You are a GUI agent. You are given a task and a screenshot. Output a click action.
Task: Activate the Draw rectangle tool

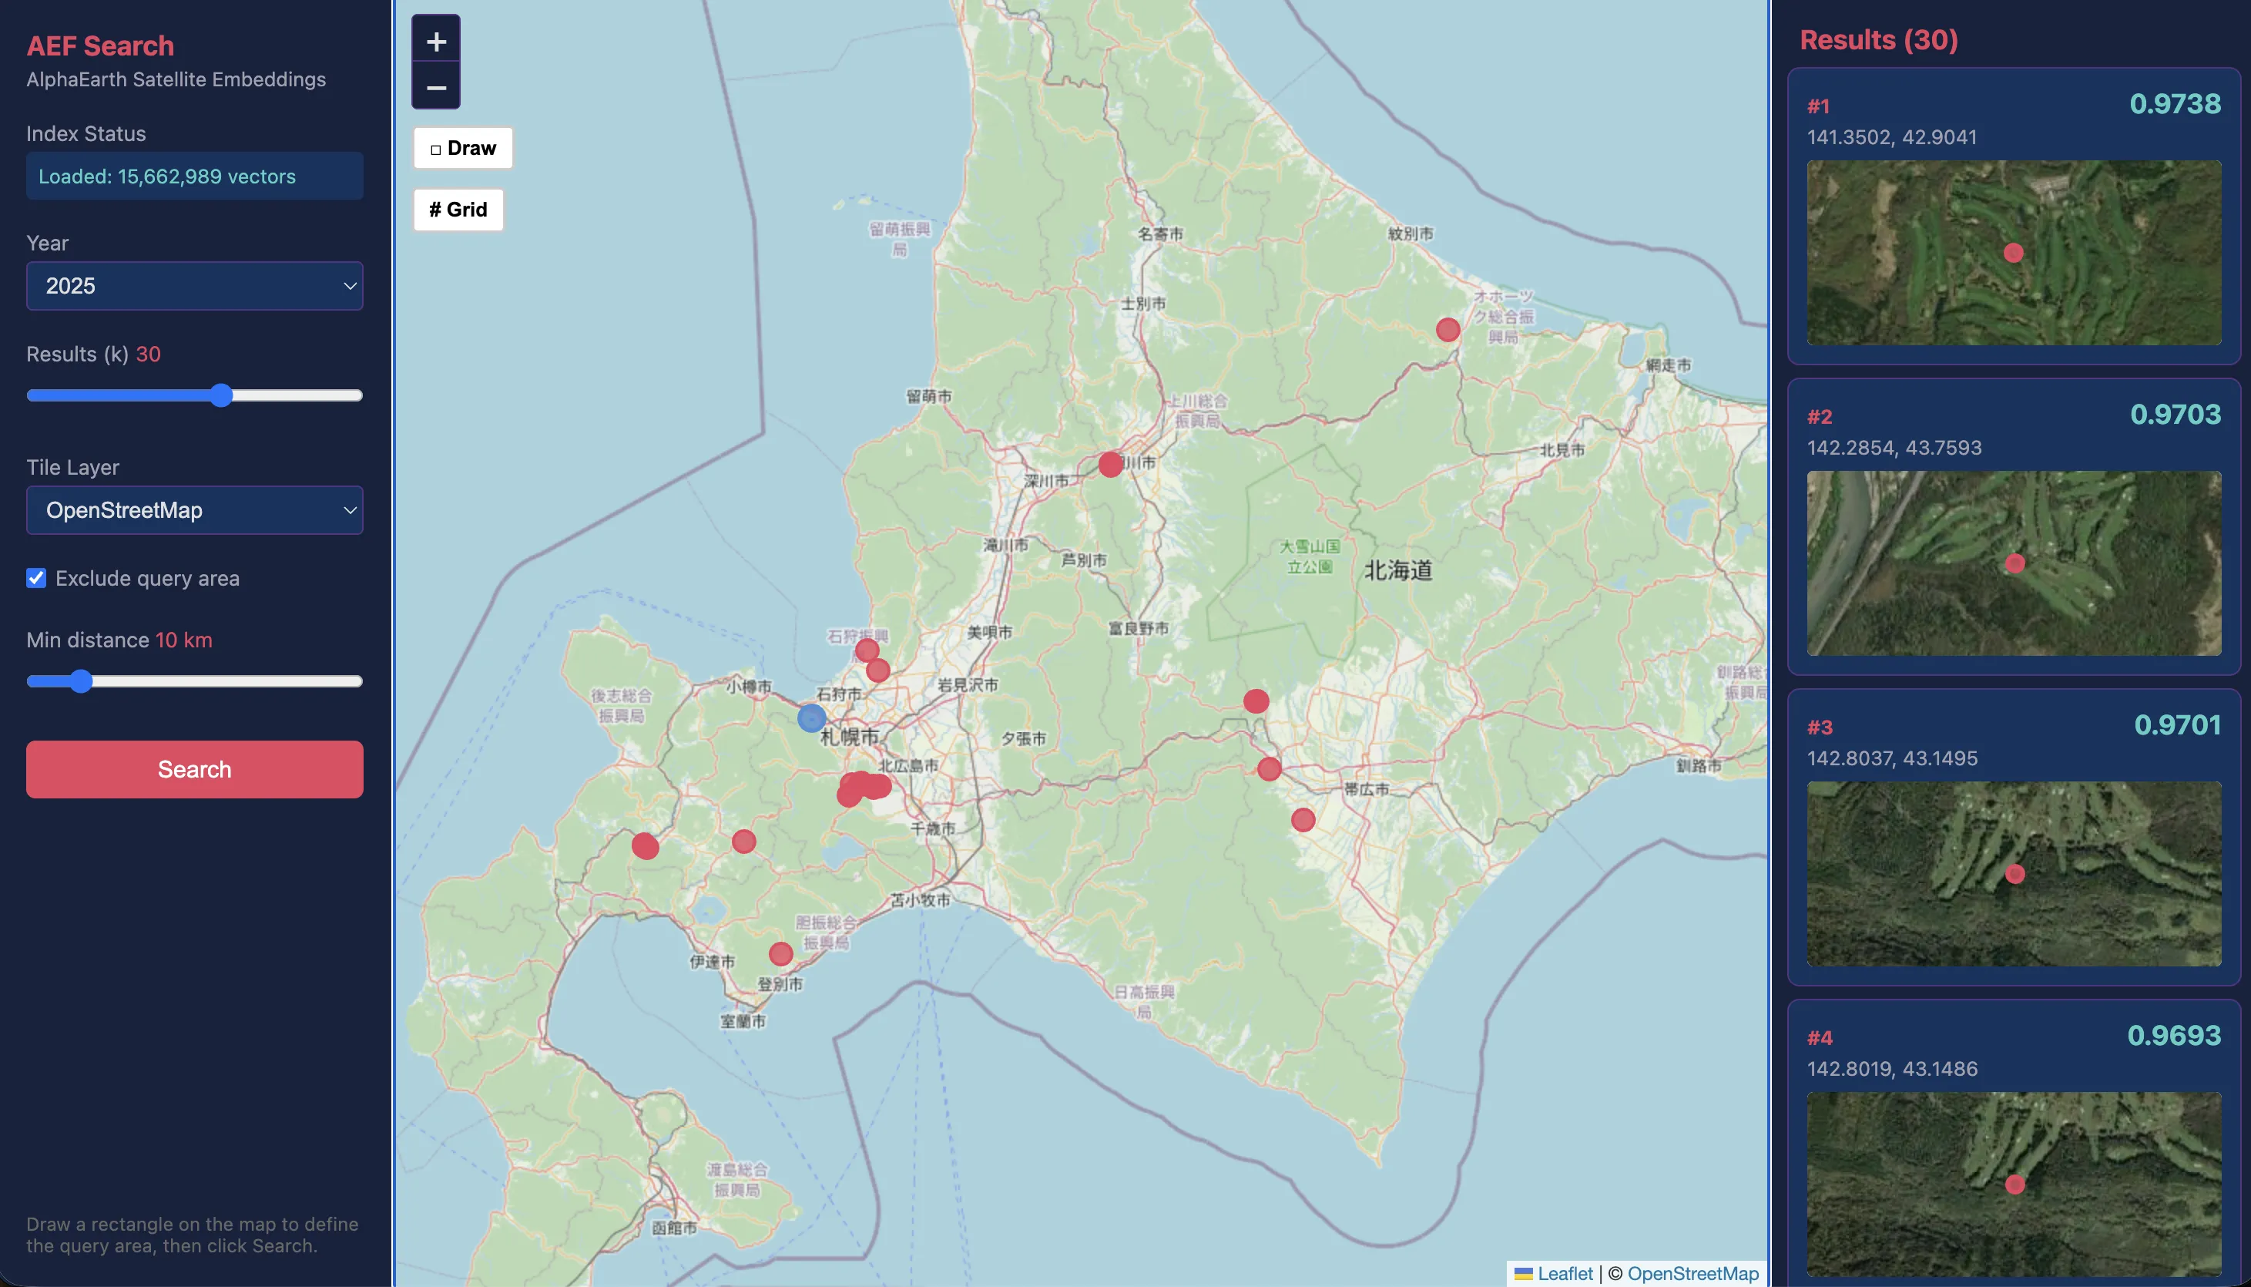463,148
